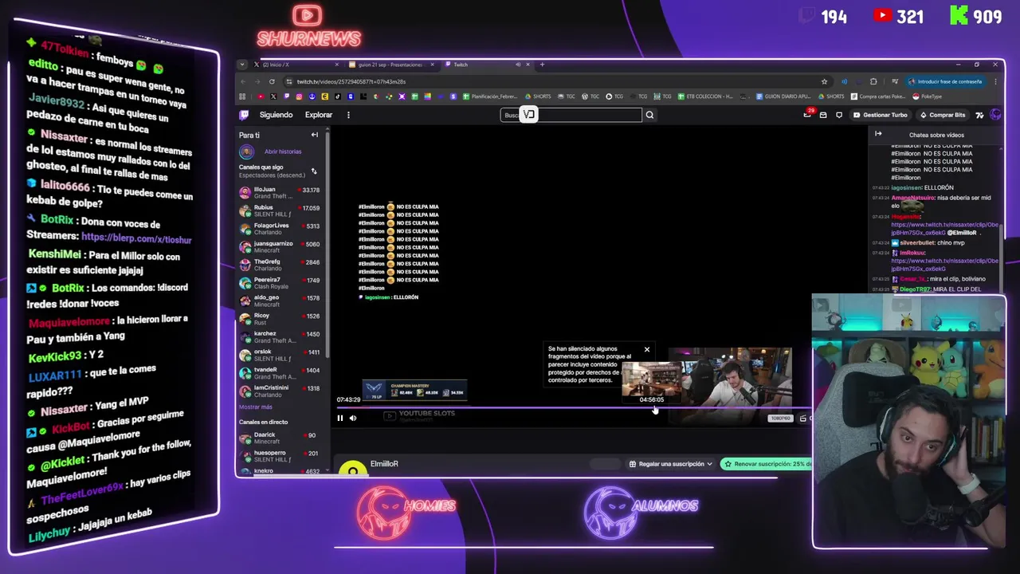Reload the page
This screenshot has width=1020, height=574.
(272, 81)
